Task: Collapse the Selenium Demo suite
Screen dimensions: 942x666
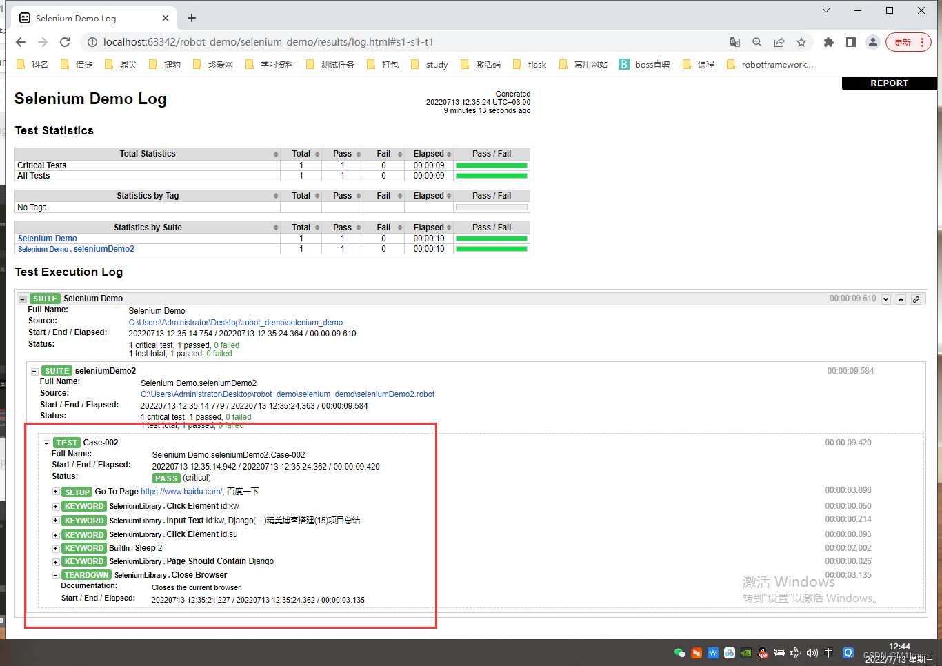Action: pyautogui.click(x=23, y=299)
